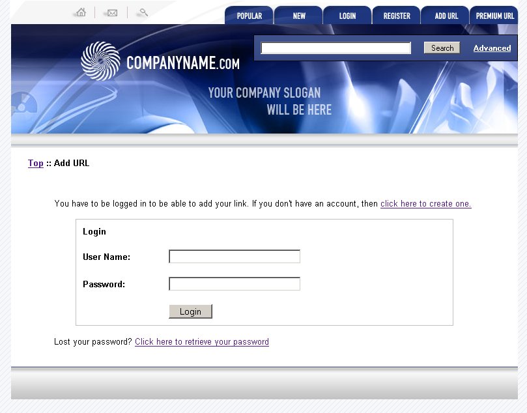
Task: Click the Login submit button
Action: 191,311
